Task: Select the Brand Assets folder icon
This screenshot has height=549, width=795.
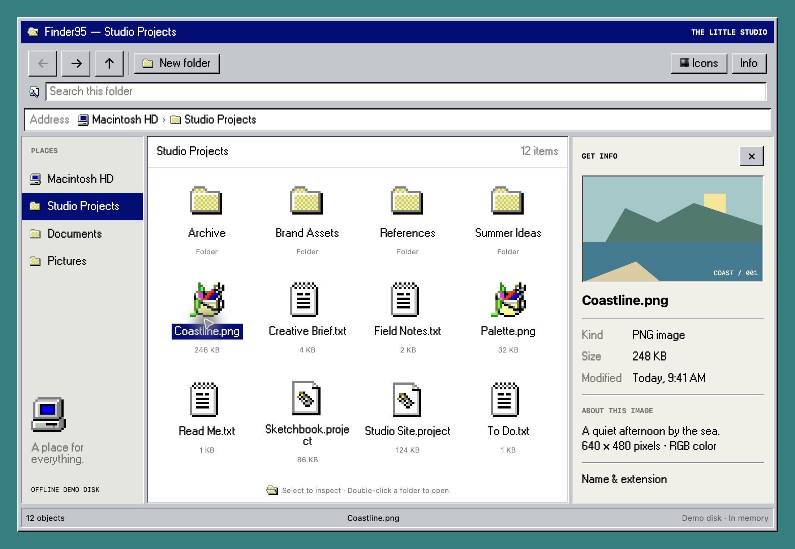Action: pyautogui.click(x=306, y=200)
